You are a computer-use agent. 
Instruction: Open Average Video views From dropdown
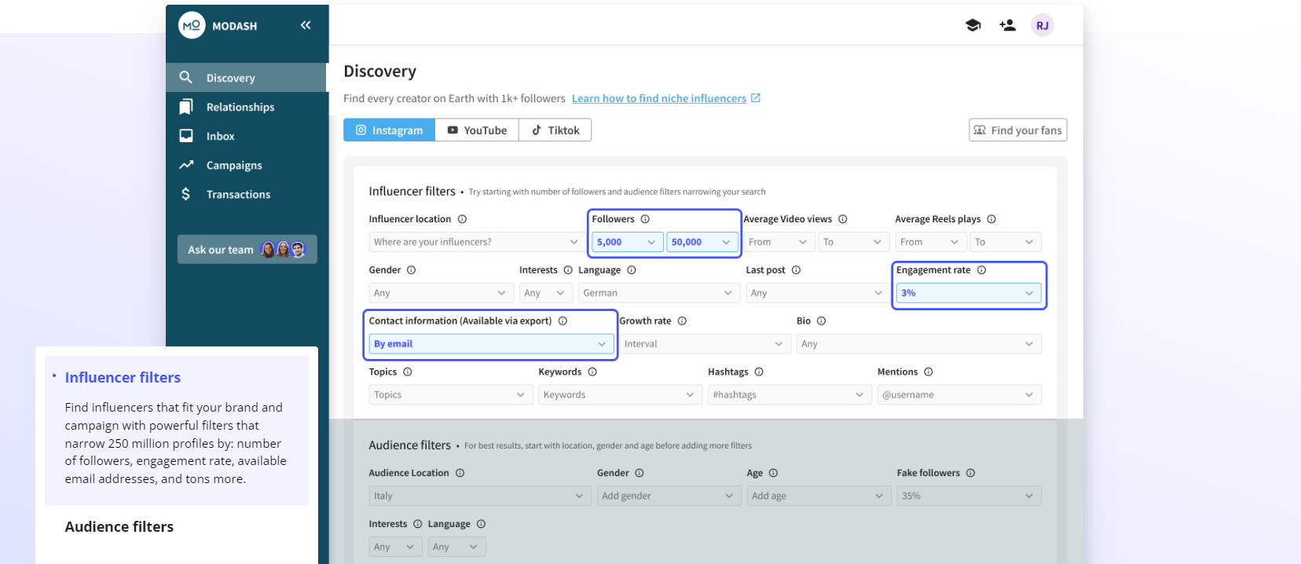pos(779,242)
